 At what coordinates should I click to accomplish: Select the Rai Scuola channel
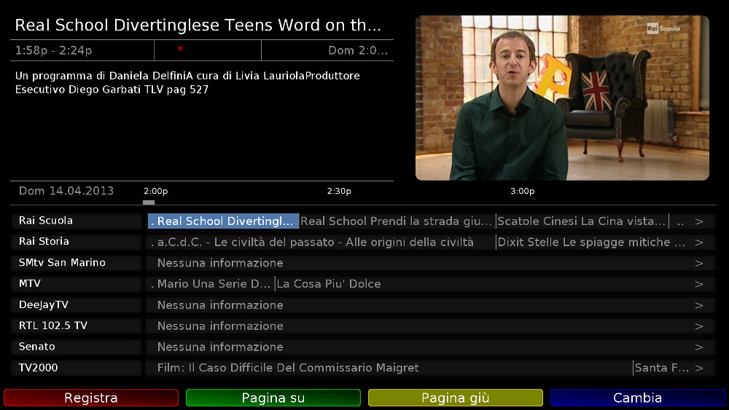[77, 221]
